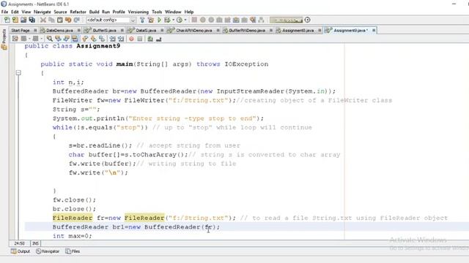The width and height of the screenshot is (469, 263).
Task: Open the Profile menu
Action: (119, 12)
